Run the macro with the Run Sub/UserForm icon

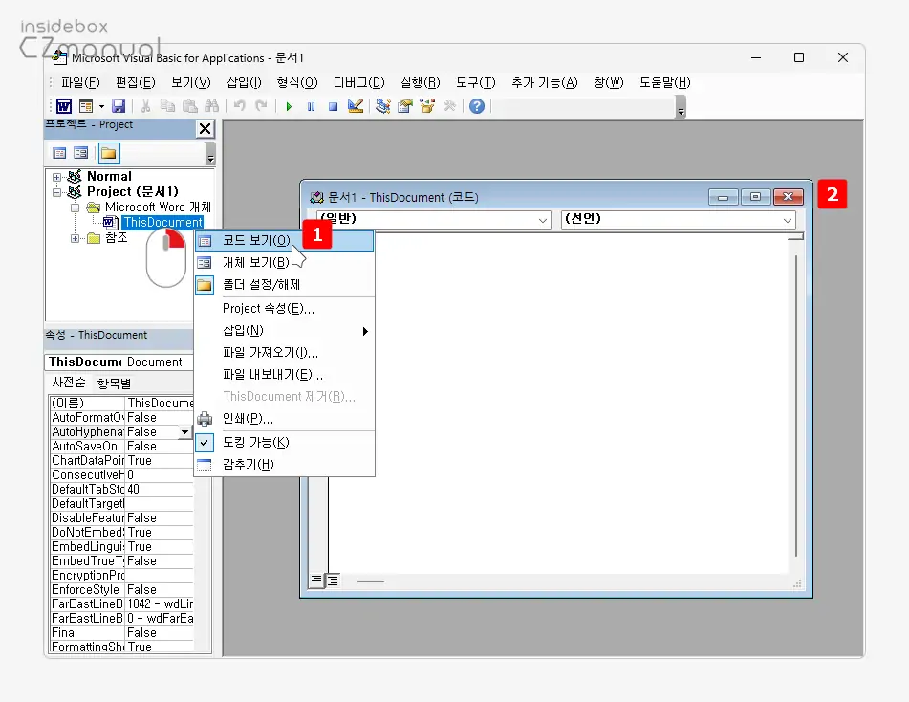click(x=289, y=106)
